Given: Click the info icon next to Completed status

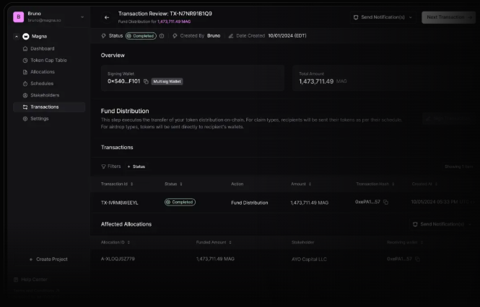Looking at the screenshot, I should point(162,35).
